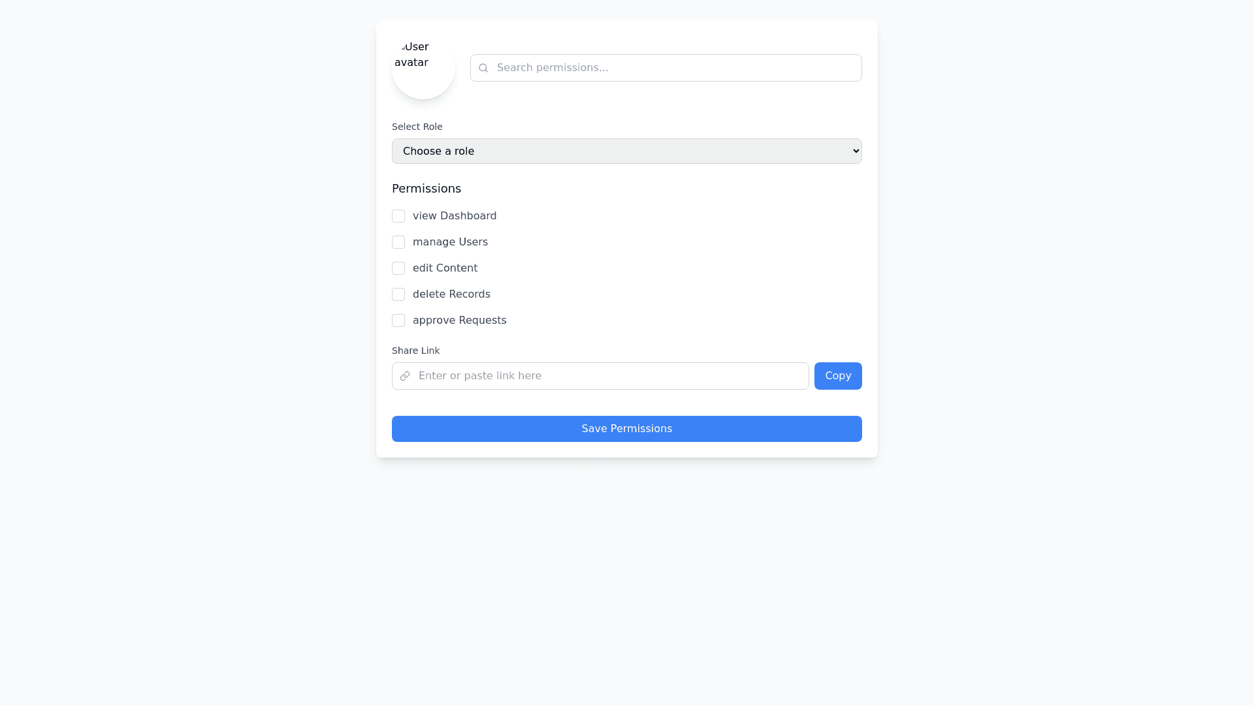Screen dimensions: 1254x705
Task: Select the approve Requests checkbox
Action: tap(398, 321)
